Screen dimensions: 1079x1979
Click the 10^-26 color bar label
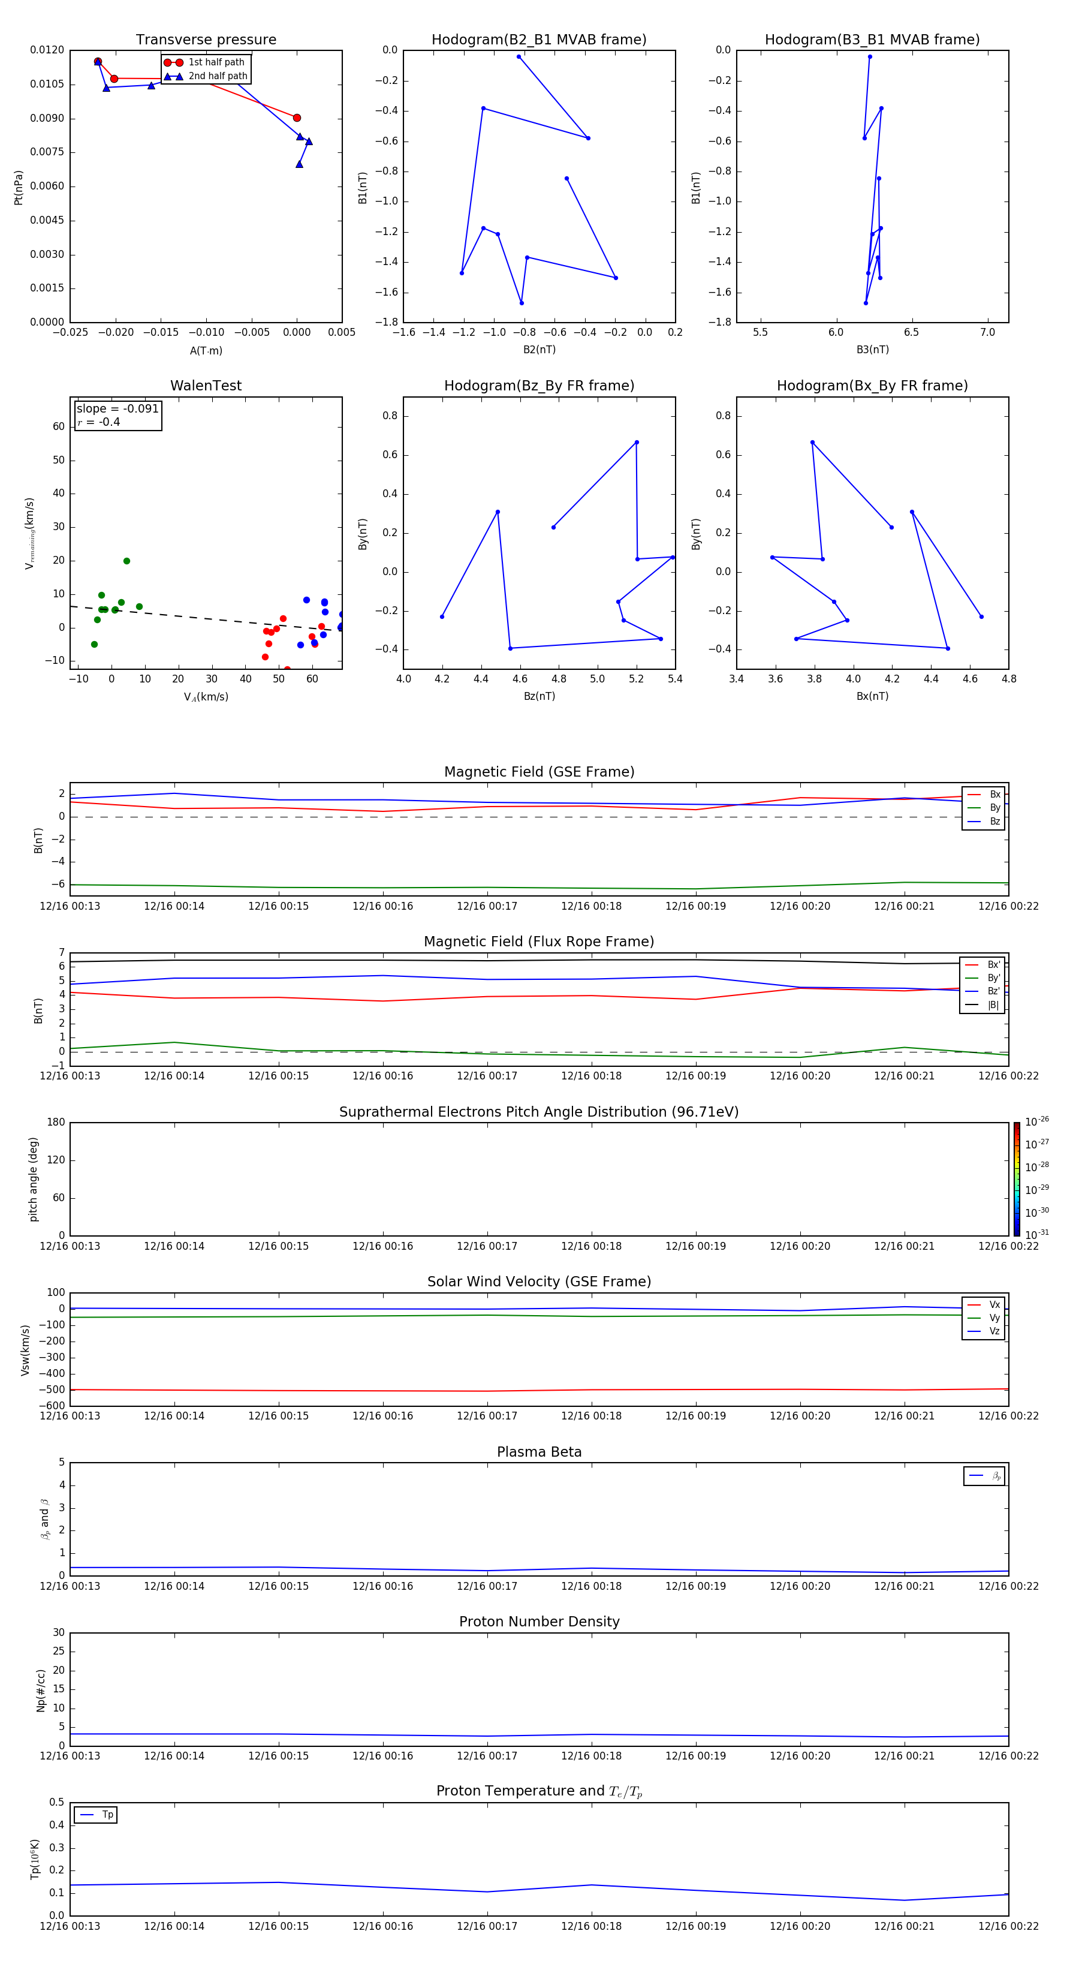[1037, 1121]
